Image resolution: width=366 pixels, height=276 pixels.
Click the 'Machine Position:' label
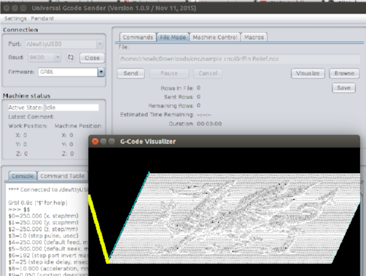79,126
